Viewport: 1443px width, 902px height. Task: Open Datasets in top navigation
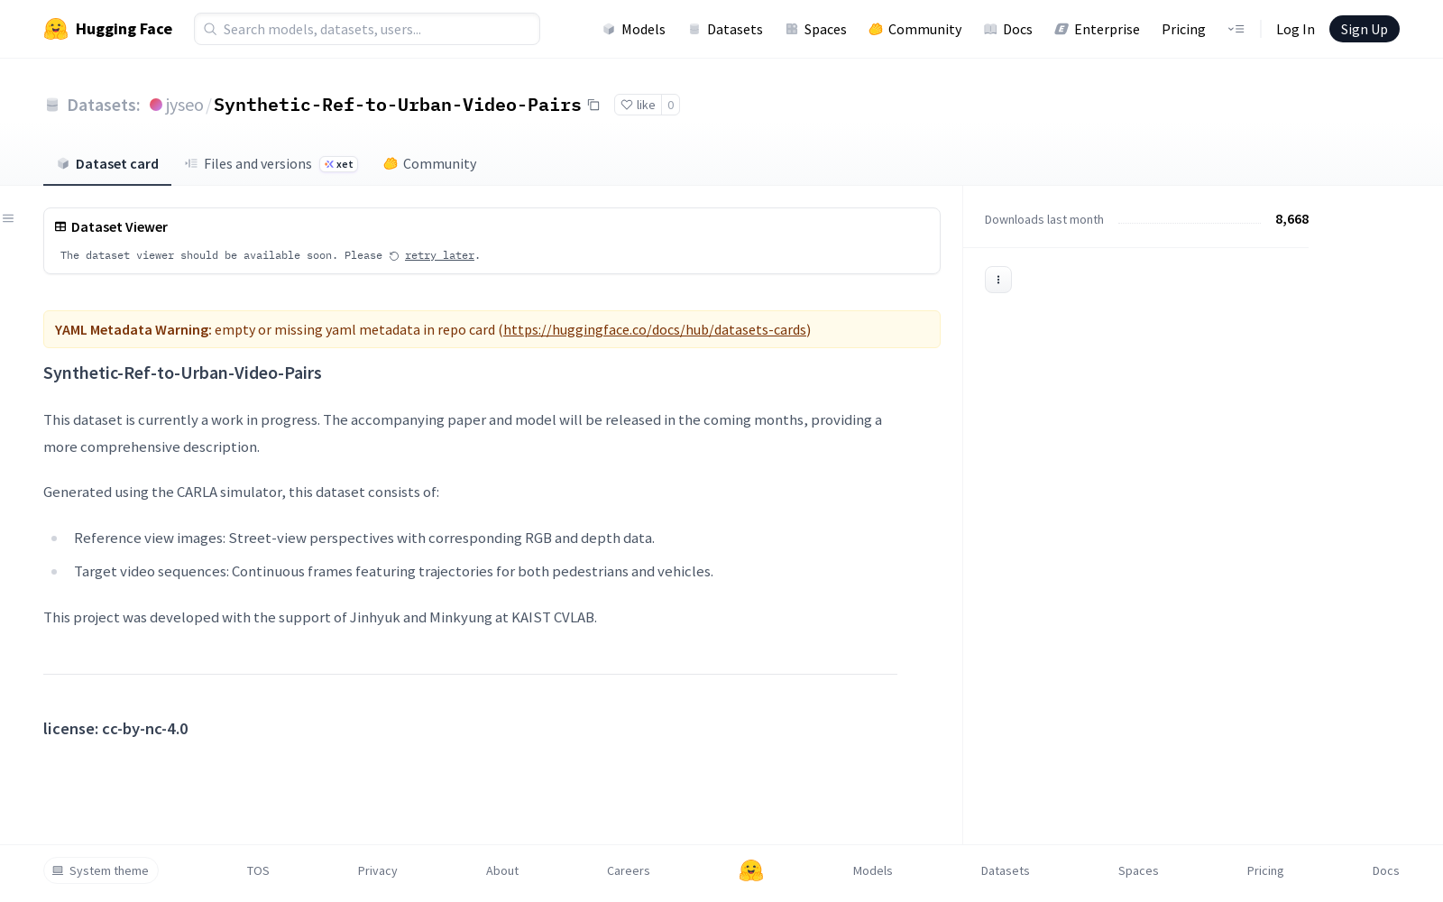click(x=725, y=29)
